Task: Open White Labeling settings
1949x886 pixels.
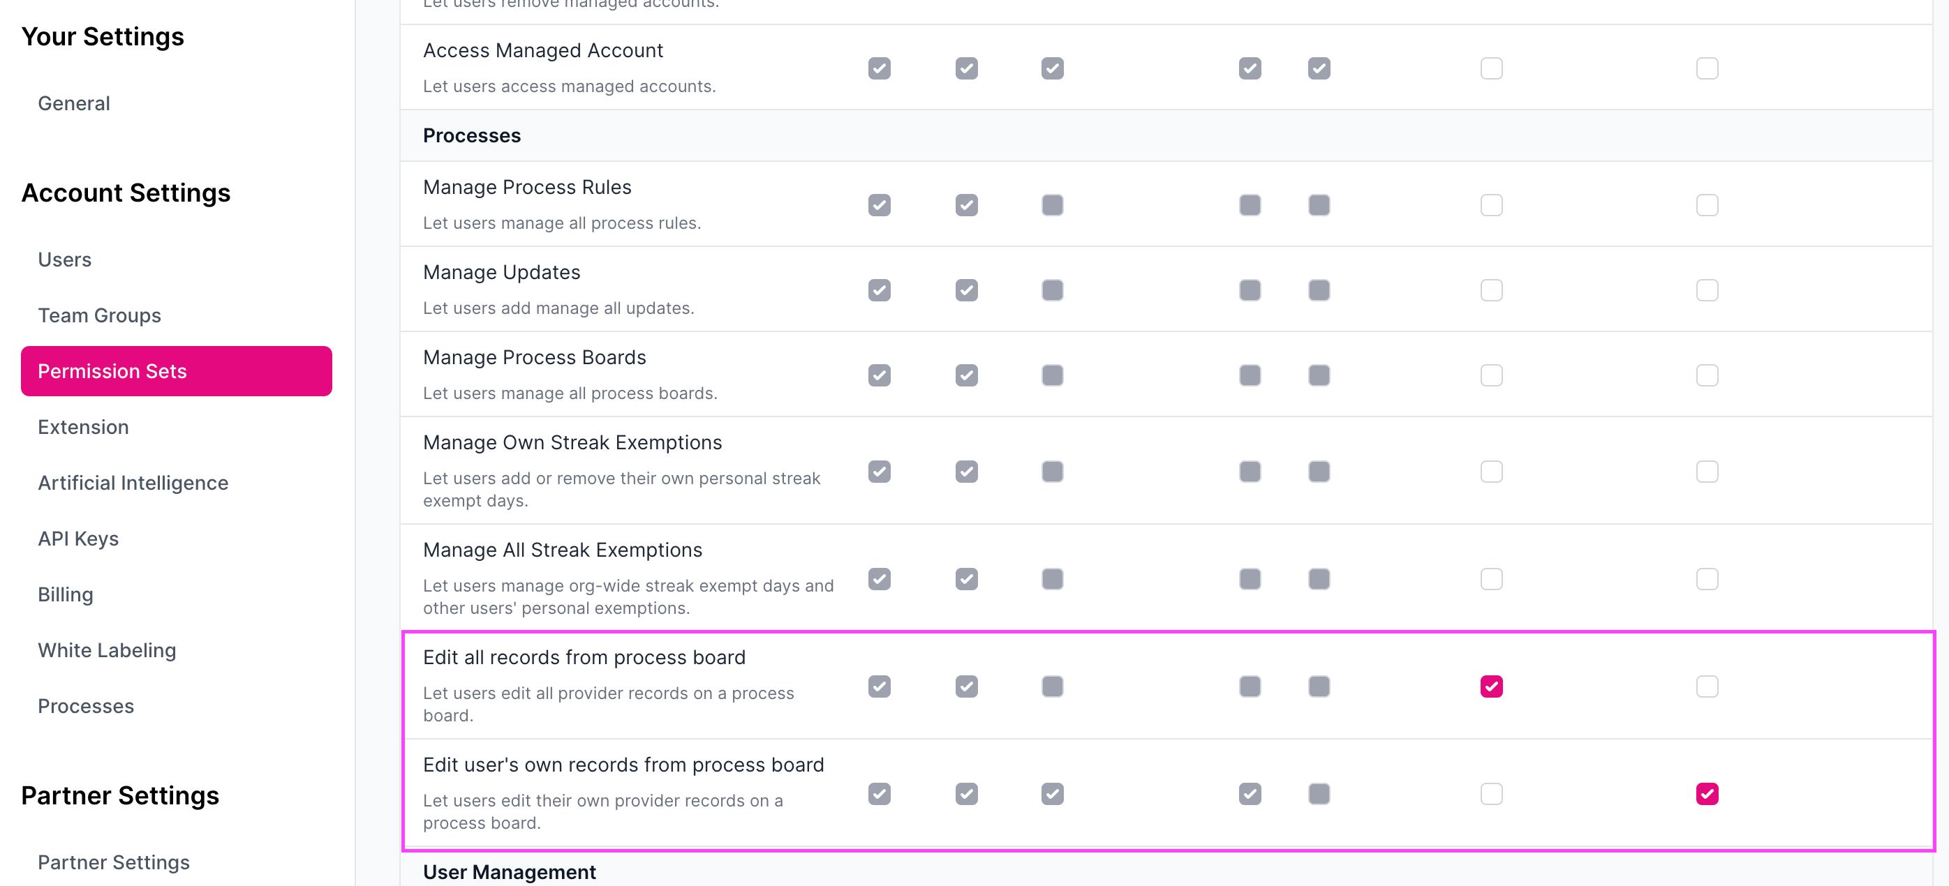Action: click(107, 650)
